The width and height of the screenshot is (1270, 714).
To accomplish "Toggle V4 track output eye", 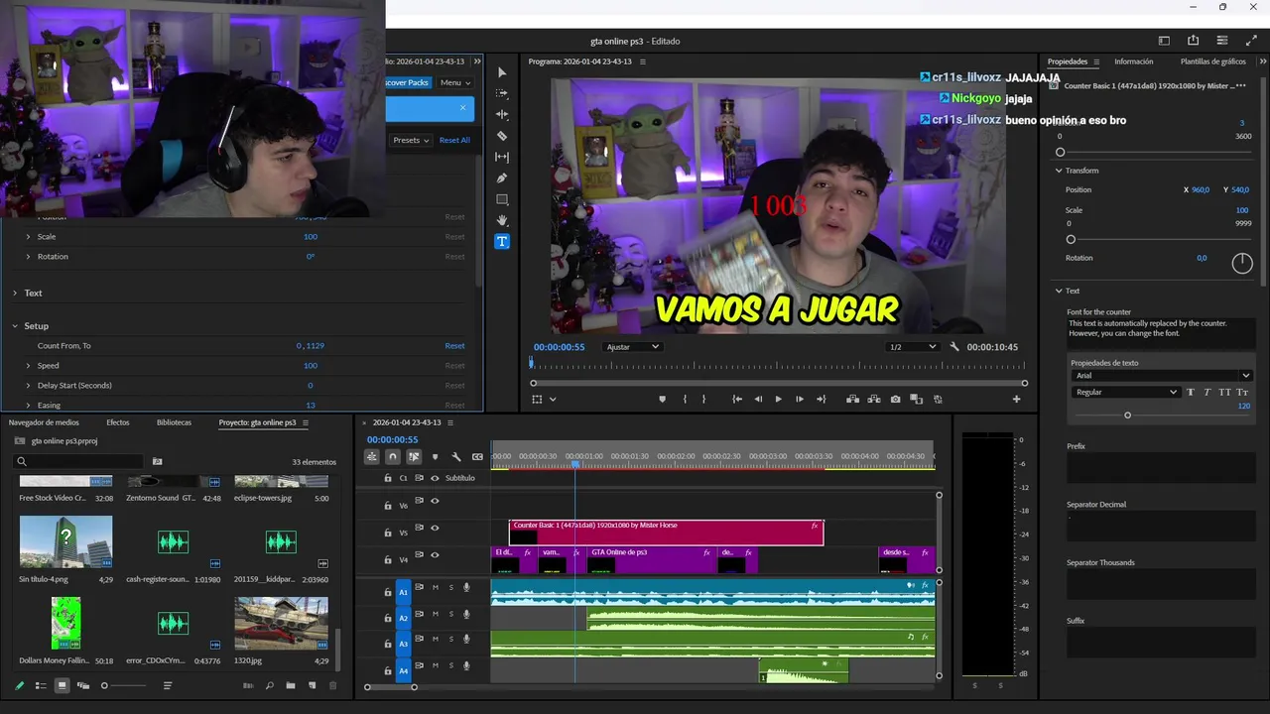I will click(435, 555).
